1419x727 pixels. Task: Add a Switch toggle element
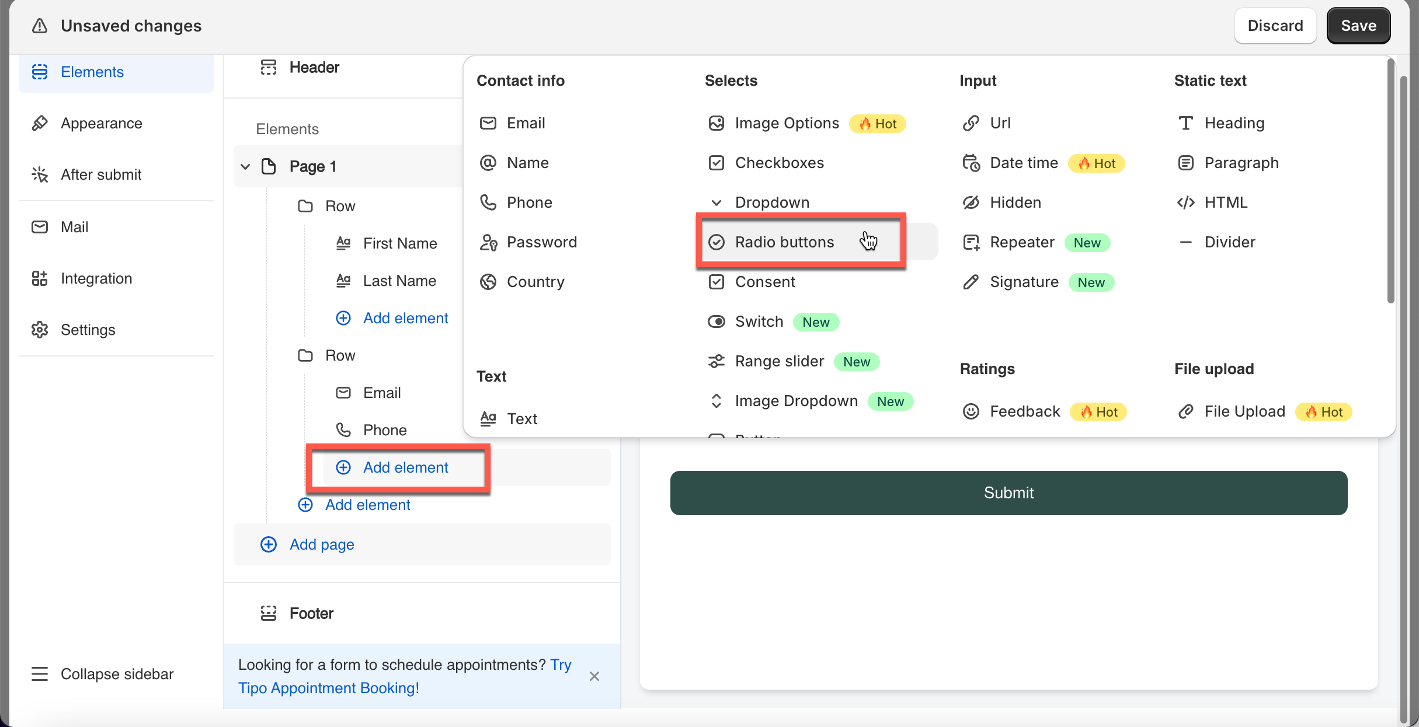(x=759, y=321)
